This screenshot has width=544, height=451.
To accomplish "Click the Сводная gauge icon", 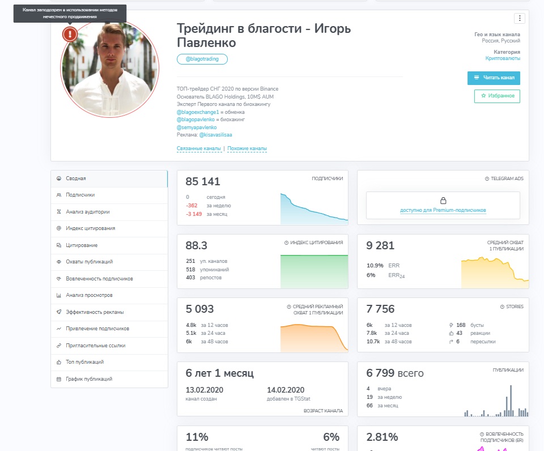I will click(x=58, y=178).
